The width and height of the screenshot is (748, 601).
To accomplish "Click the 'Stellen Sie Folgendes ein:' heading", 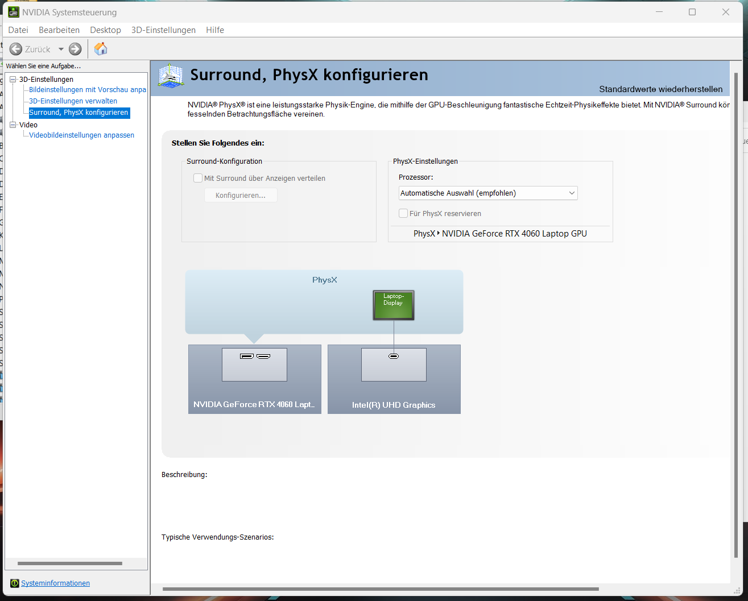I will pyautogui.click(x=218, y=143).
